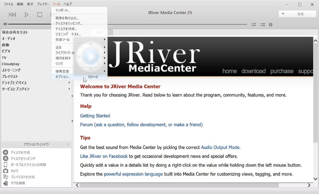The image size is (319, 194).
Task: Toggle the repeat mode icon
Action: point(254,25)
